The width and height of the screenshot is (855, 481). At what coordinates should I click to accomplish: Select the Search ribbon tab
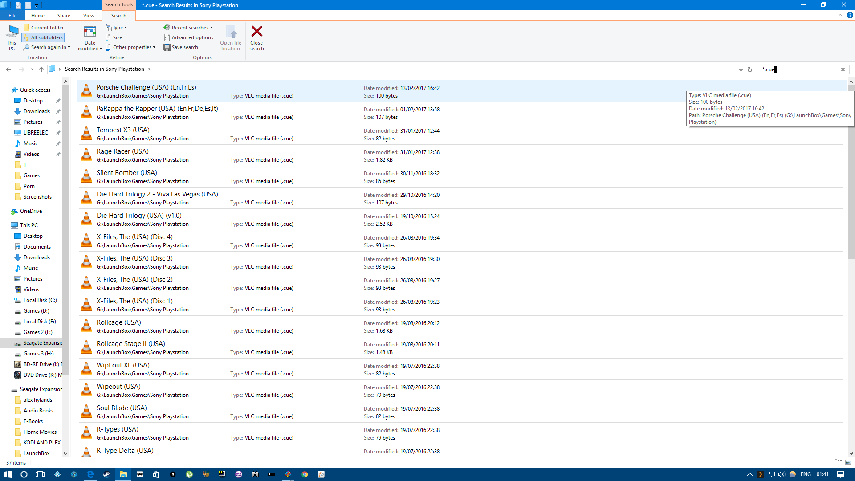pyautogui.click(x=119, y=16)
